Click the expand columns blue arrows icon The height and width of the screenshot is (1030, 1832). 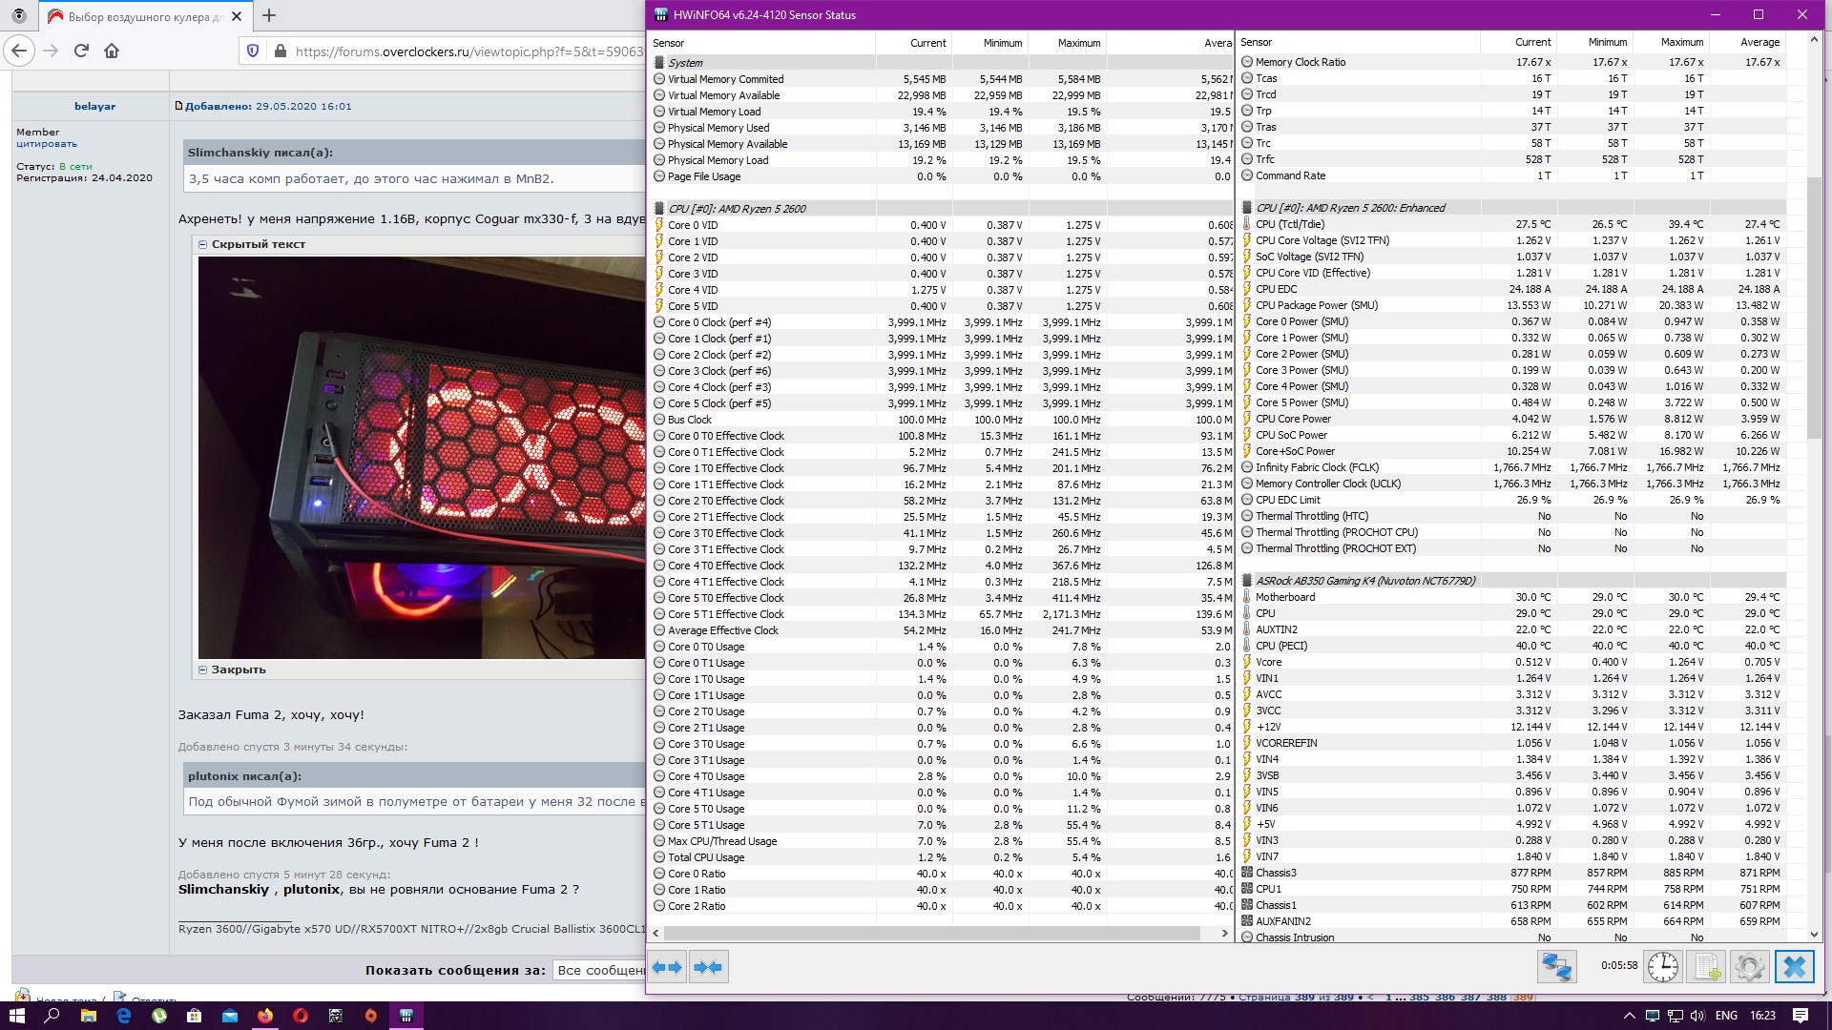667,967
